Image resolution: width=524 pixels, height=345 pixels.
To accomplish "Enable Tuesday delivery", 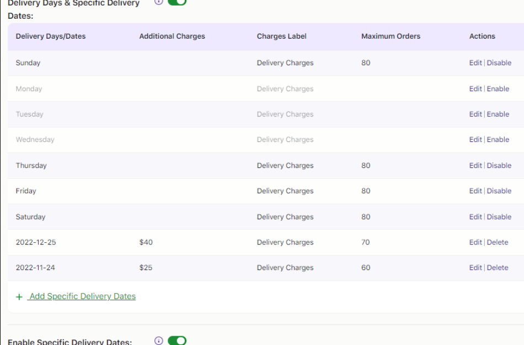I will pos(498,114).
